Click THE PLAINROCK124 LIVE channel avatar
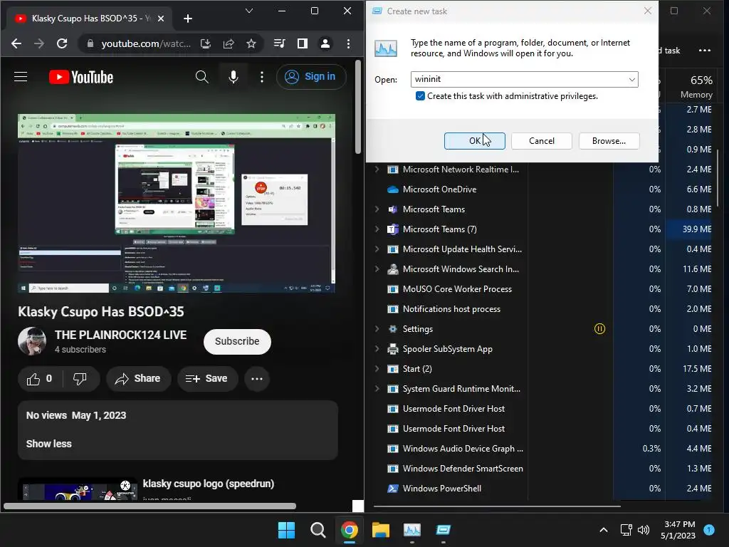 tap(31, 341)
